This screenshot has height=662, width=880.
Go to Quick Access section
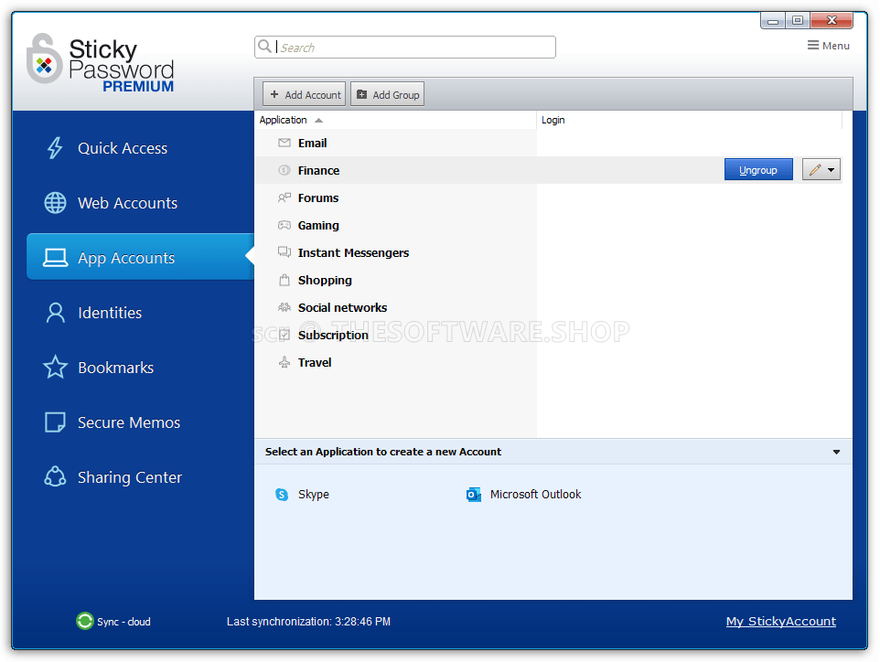tap(123, 148)
